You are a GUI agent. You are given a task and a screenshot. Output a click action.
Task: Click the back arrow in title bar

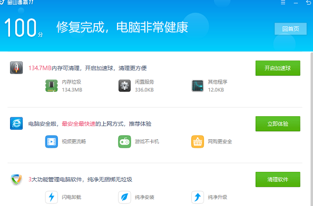pos(309,3)
